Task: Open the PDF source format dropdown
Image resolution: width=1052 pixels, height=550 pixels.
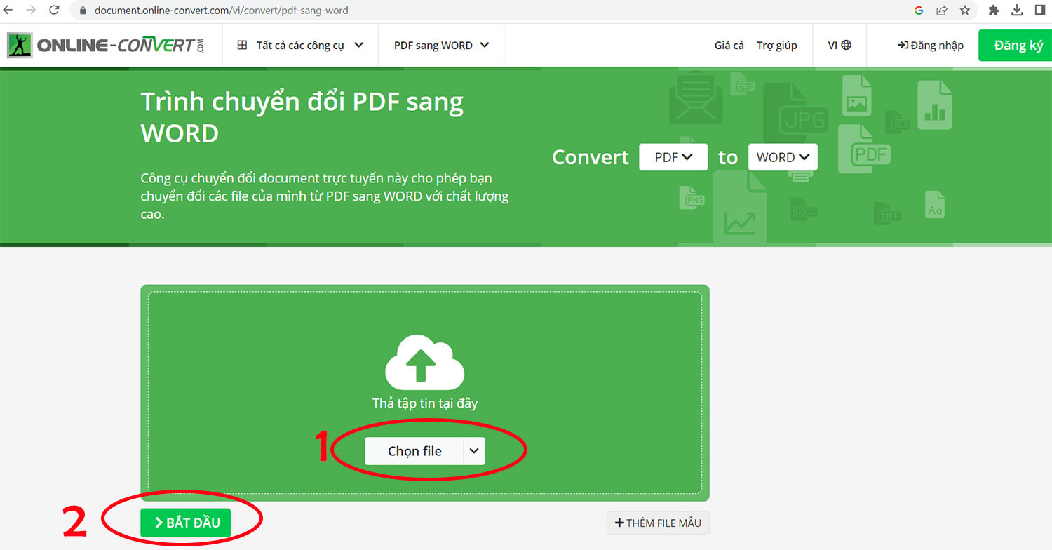Action: click(x=673, y=157)
